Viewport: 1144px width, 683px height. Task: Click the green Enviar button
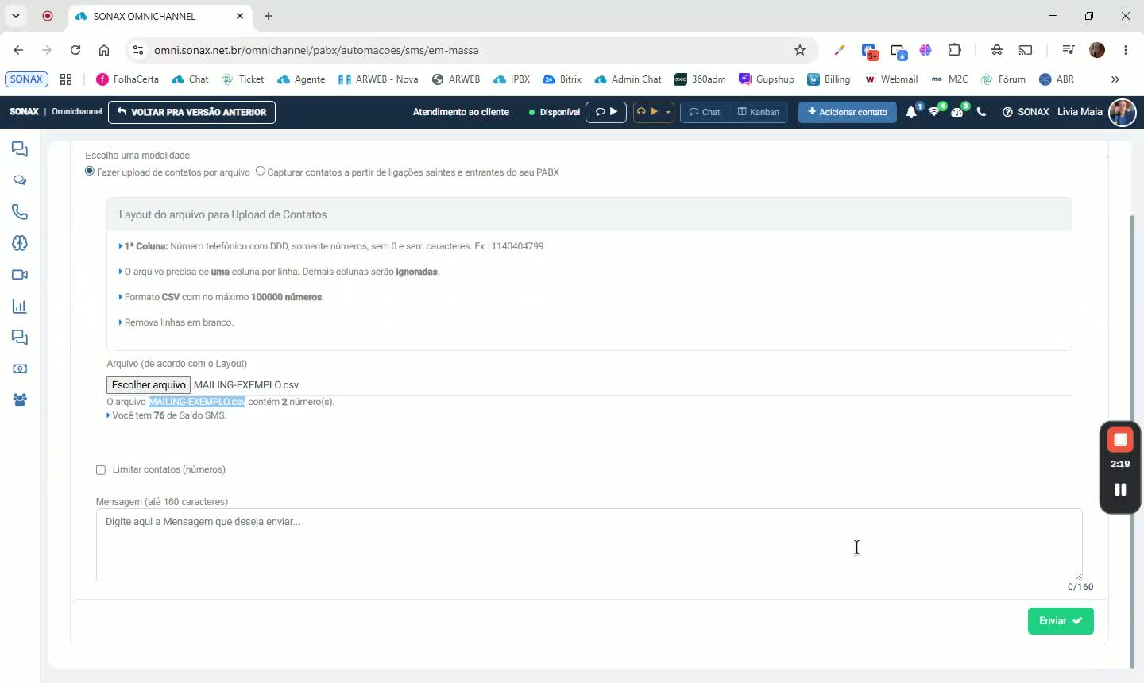(1061, 621)
